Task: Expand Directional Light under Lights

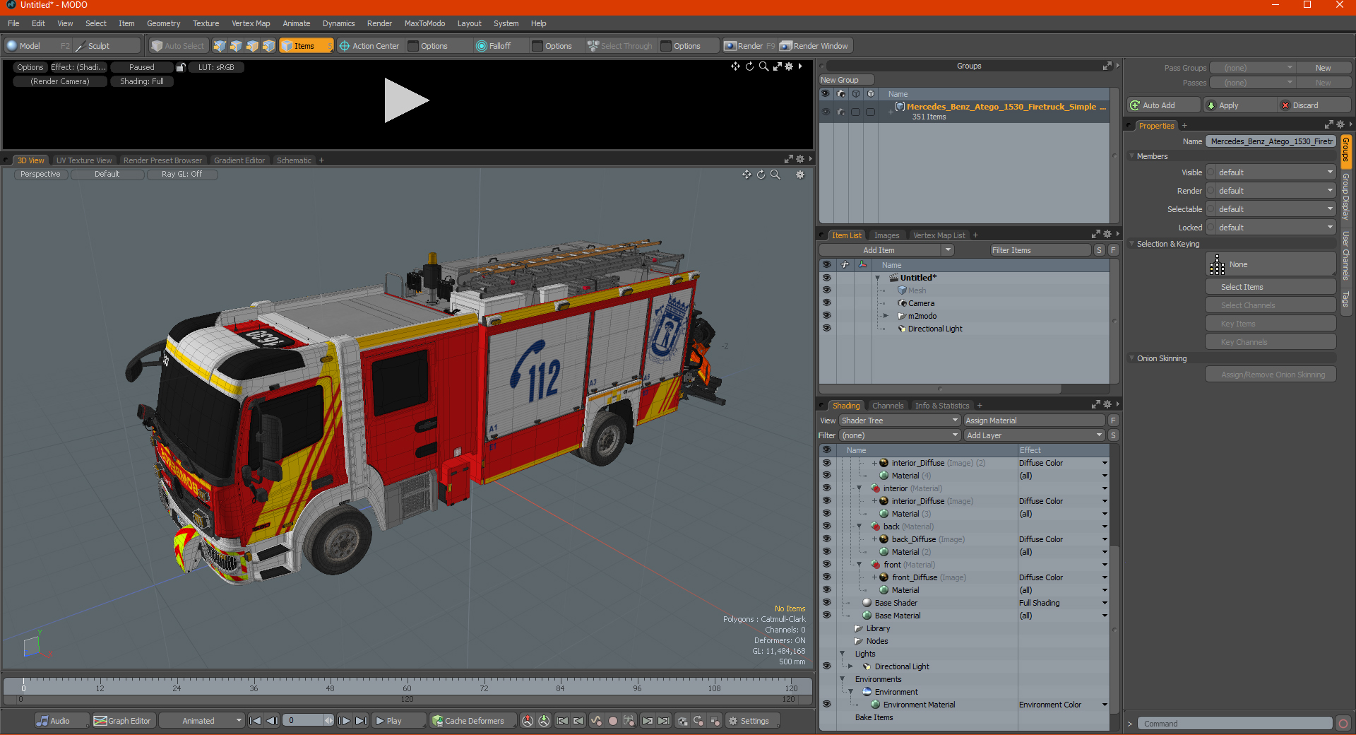Action: pos(851,666)
